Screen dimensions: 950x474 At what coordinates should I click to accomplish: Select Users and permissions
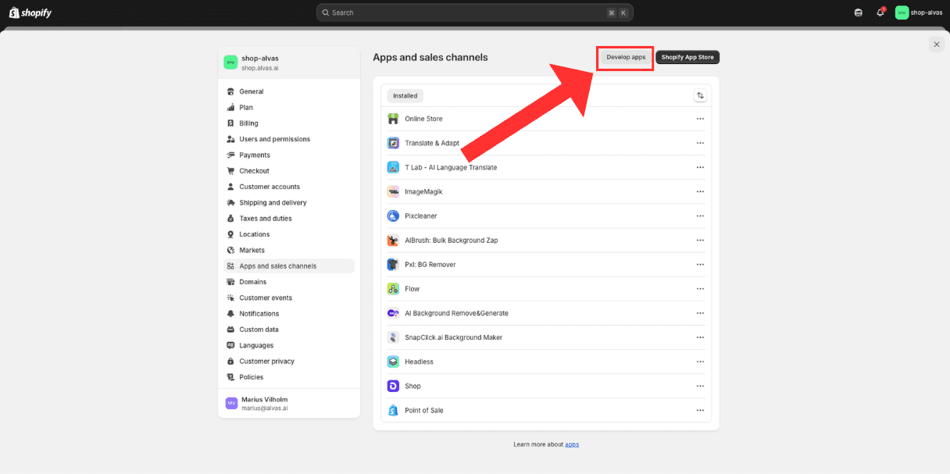(x=289, y=139)
